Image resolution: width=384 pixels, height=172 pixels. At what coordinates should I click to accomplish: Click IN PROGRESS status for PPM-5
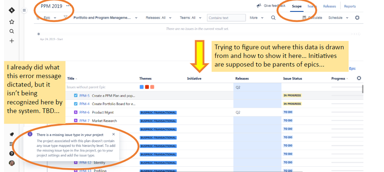pyautogui.click(x=292, y=95)
